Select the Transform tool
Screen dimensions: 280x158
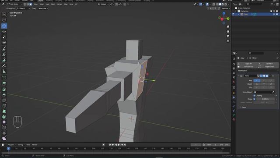pos(4,43)
